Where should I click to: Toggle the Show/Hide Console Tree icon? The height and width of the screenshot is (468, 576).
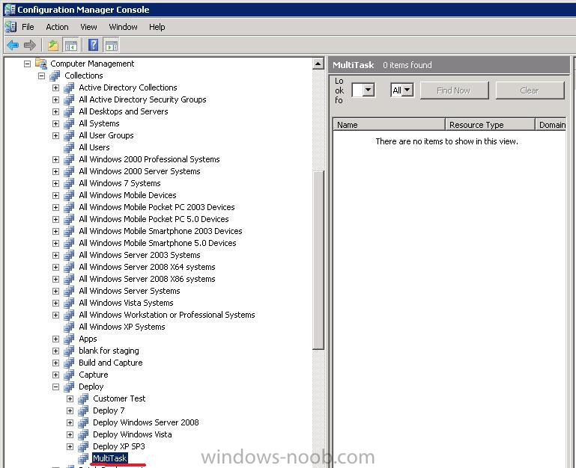70,46
